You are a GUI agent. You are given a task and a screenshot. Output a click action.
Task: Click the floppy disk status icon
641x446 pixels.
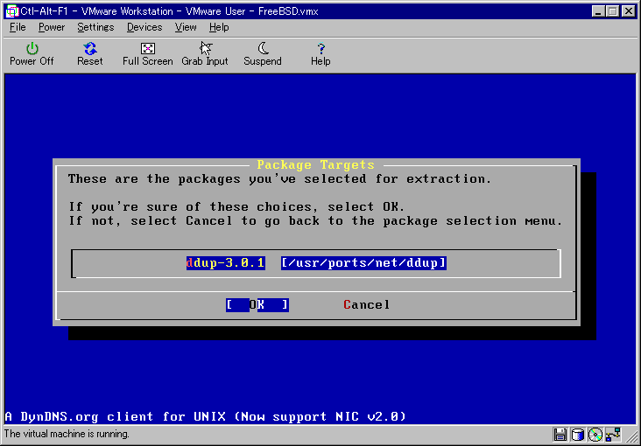pos(560,435)
